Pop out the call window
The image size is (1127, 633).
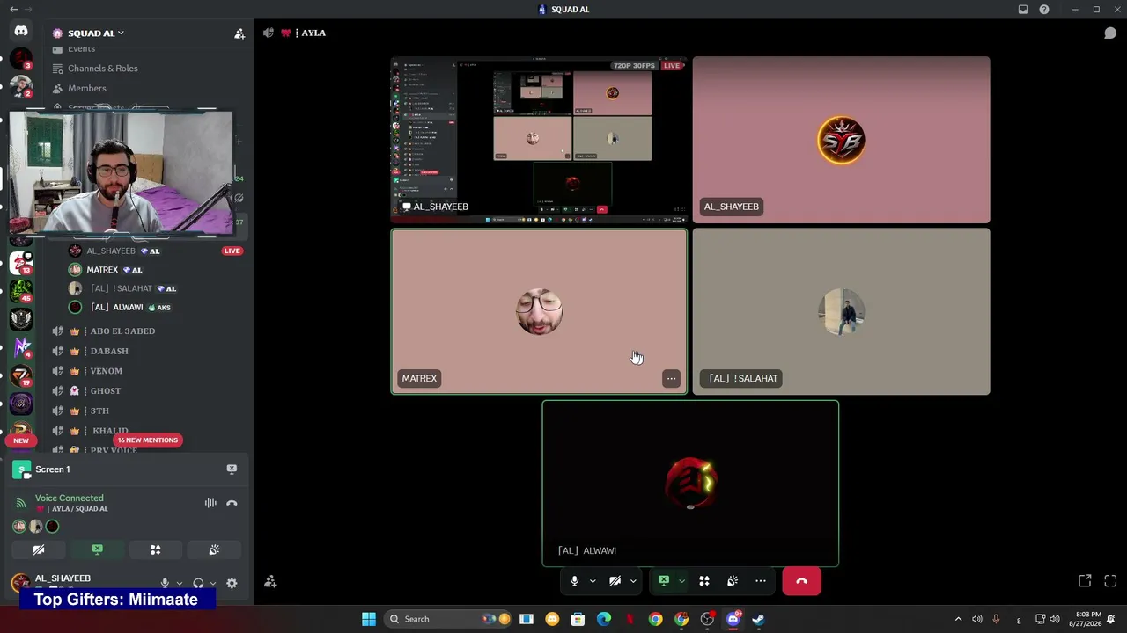click(x=1085, y=581)
